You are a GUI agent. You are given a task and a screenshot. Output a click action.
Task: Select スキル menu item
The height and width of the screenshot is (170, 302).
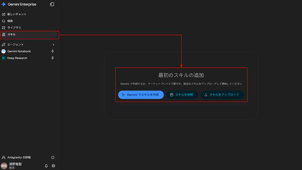(29, 34)
